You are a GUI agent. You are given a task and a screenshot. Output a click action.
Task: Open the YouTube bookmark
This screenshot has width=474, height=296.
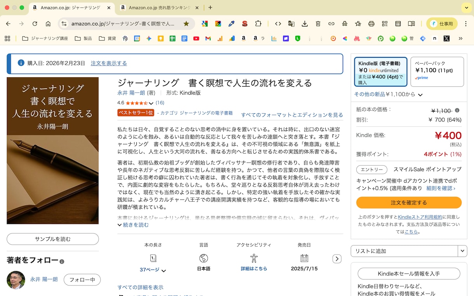coord(196,38)
